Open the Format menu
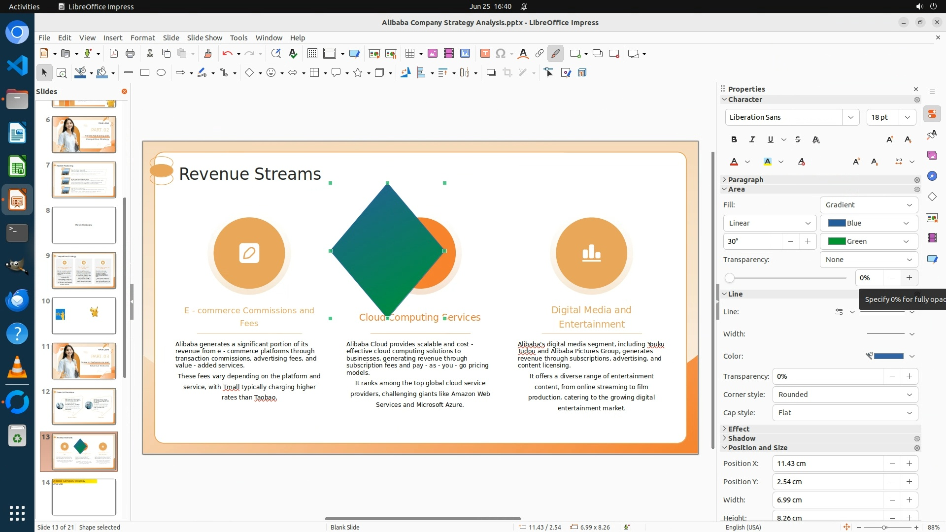 pos(142,38)
